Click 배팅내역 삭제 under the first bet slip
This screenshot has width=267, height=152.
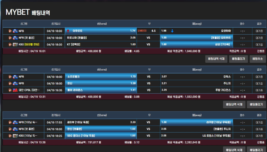[x=216, y=59]
